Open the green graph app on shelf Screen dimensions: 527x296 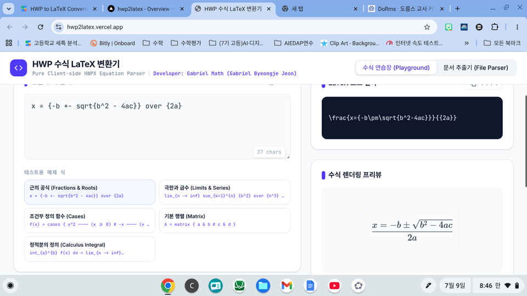click(x=239, y=286)
